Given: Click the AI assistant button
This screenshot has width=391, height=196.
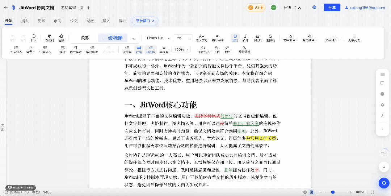Looking at the screenshot, I should point(256,8).
